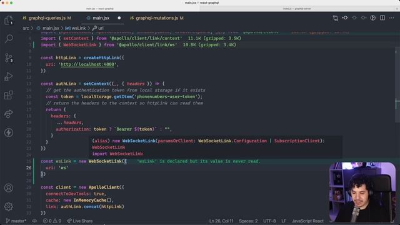Change indentation via Spaces: 2
This screenshot has width=400, height=225.
pyautogui.click(x=248, y=221)
